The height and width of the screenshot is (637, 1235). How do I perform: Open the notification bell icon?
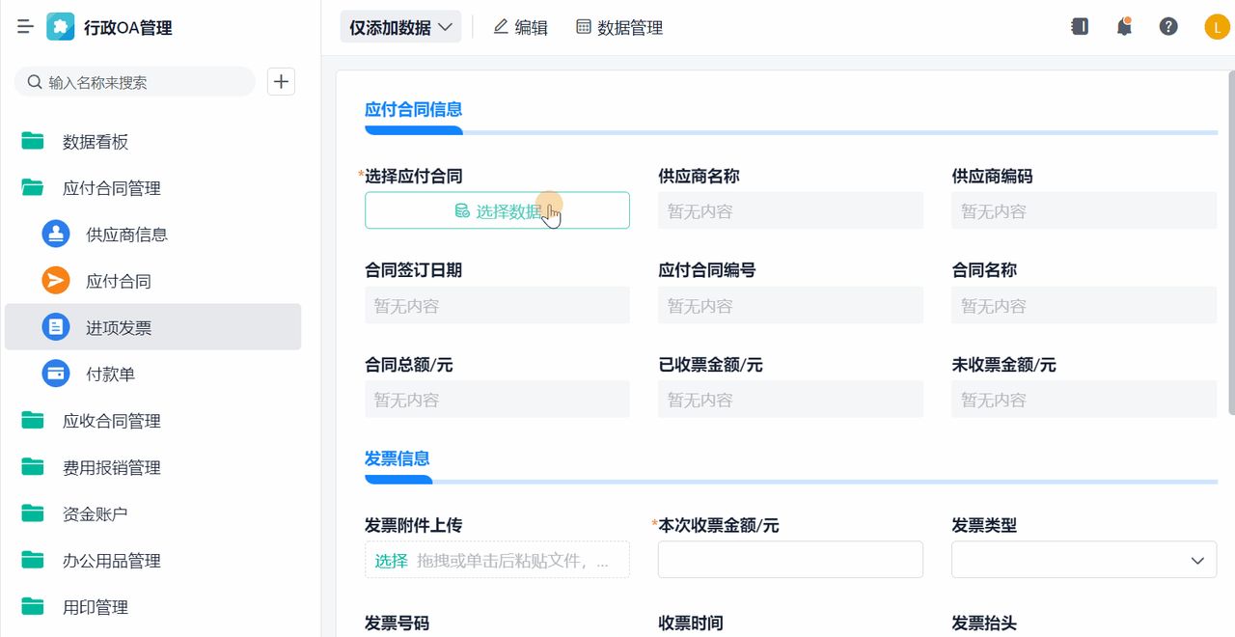click(x=1123, y=26)
